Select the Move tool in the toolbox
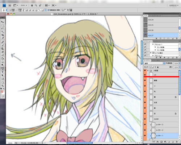Screen dimensions: 181x145 point(3,22)
